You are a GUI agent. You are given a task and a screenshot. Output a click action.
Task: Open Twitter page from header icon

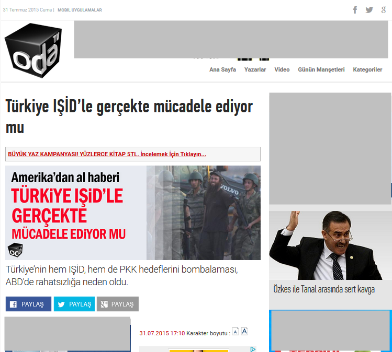pyautogui.click(x=369, y=10)
